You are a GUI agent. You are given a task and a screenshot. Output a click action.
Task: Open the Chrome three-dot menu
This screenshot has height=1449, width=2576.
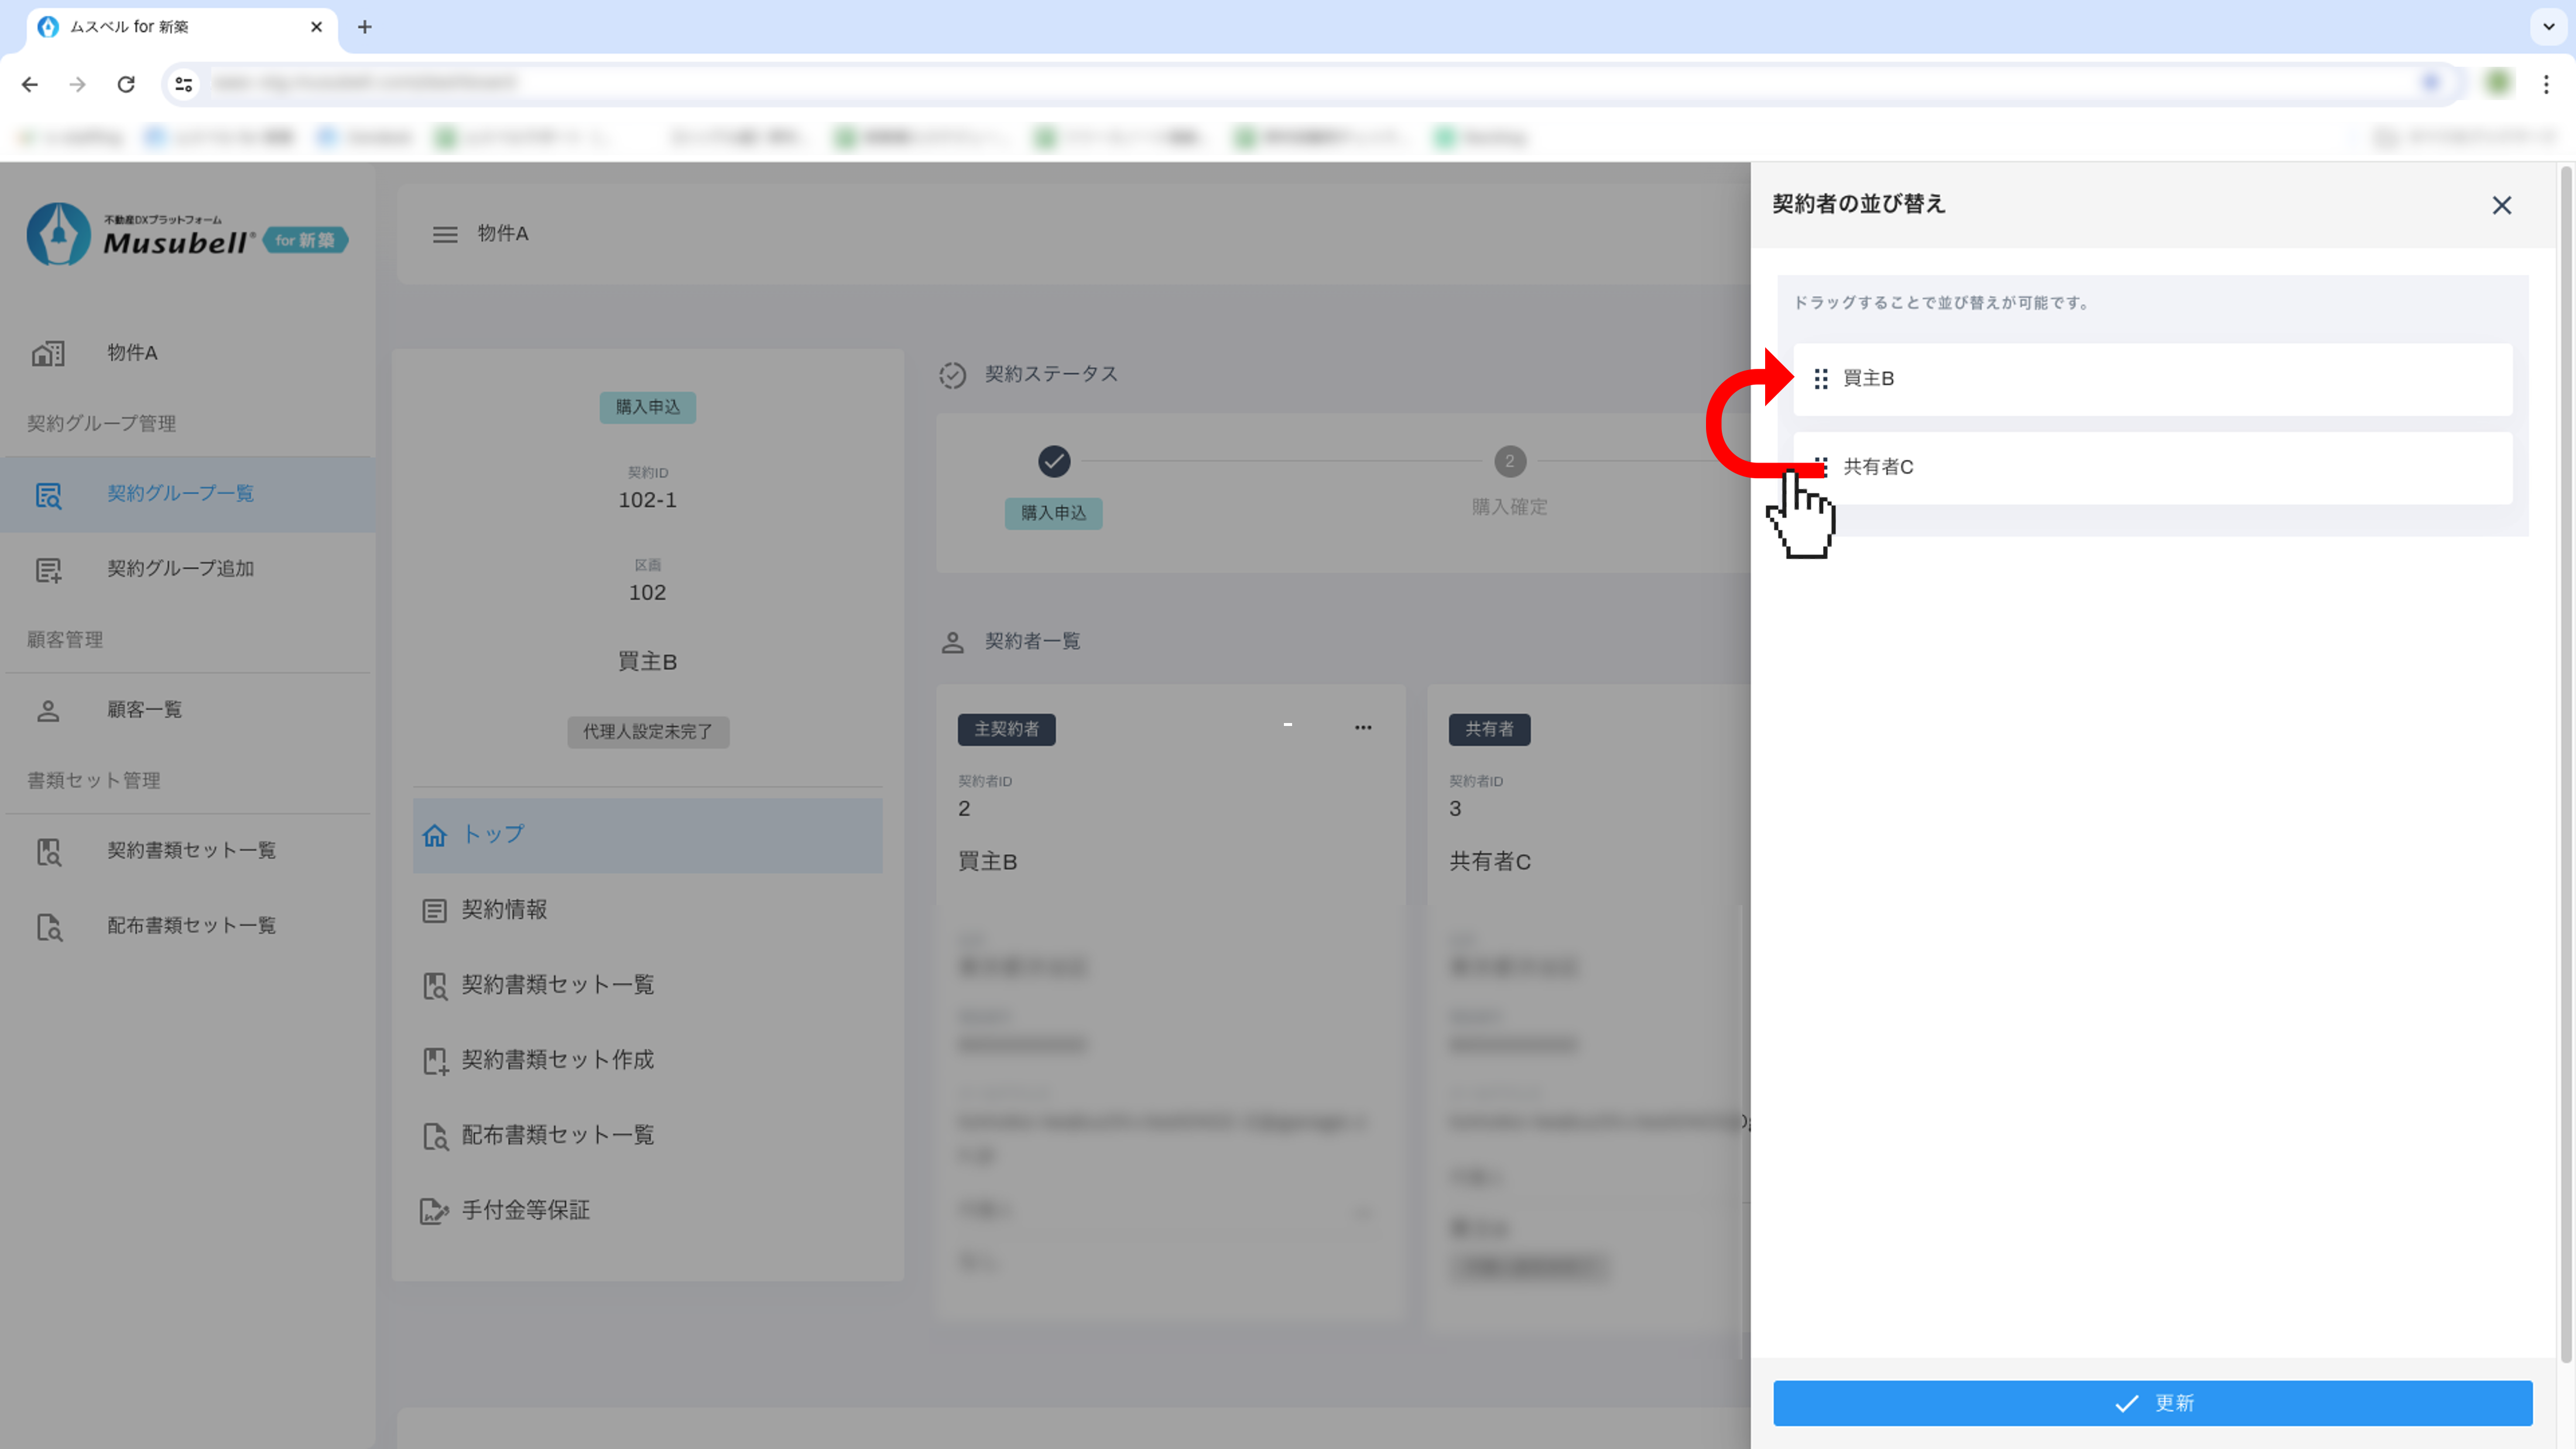pos(2546,84)
